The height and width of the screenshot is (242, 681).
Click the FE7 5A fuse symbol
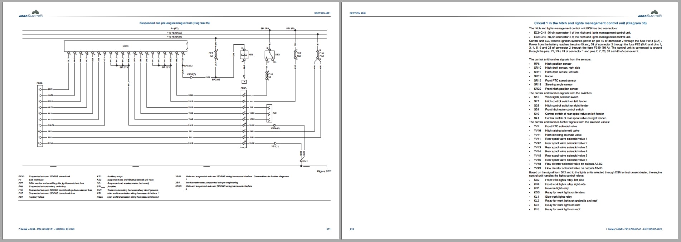coord(216,55)
